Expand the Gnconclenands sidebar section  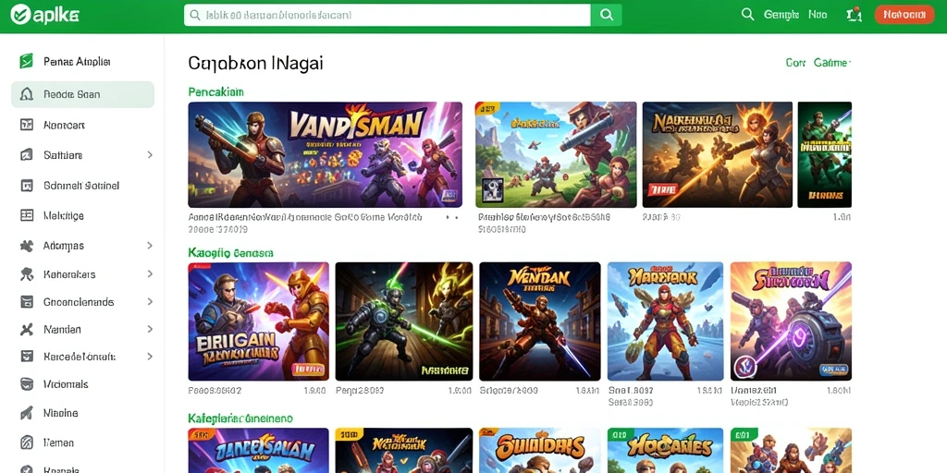point(150,302)
